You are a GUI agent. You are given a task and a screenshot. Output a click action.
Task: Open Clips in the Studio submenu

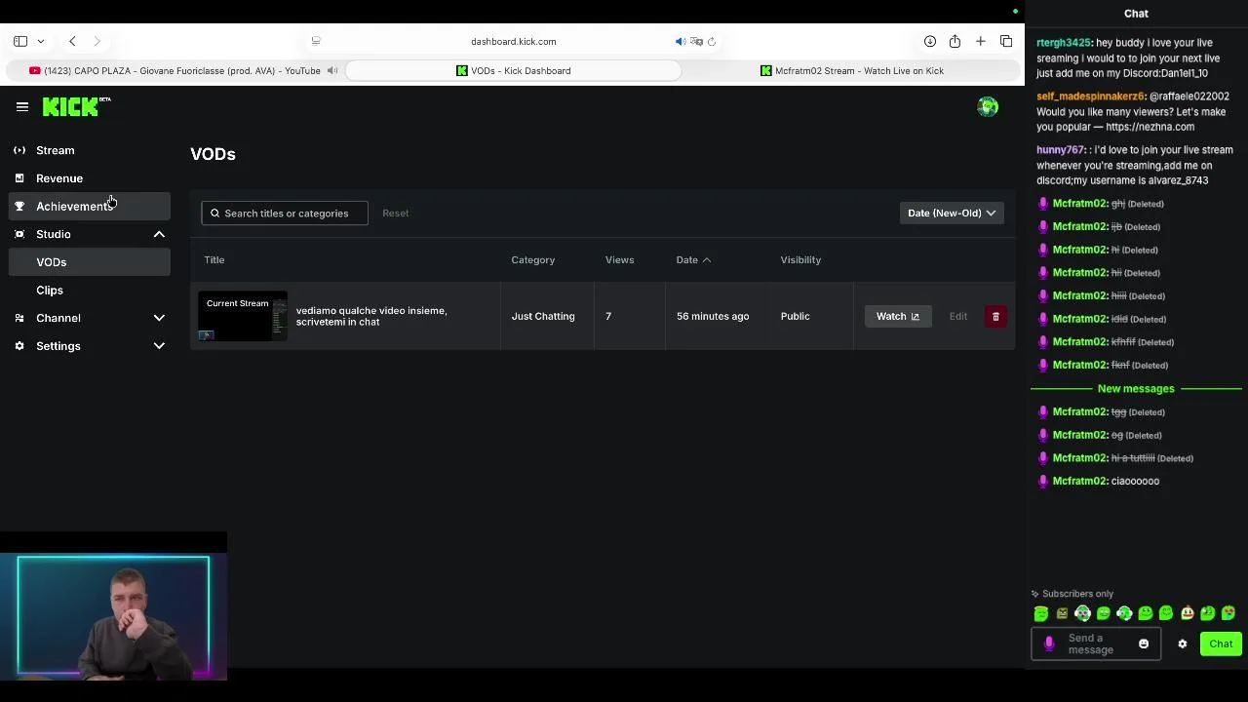click(x=90, y=291)
